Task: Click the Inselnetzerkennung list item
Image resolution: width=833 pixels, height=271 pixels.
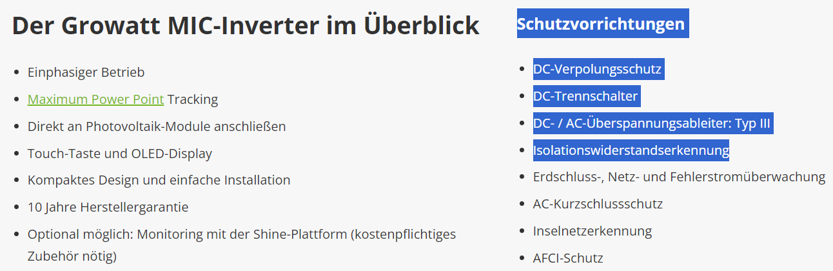Action: pos(593,231)
